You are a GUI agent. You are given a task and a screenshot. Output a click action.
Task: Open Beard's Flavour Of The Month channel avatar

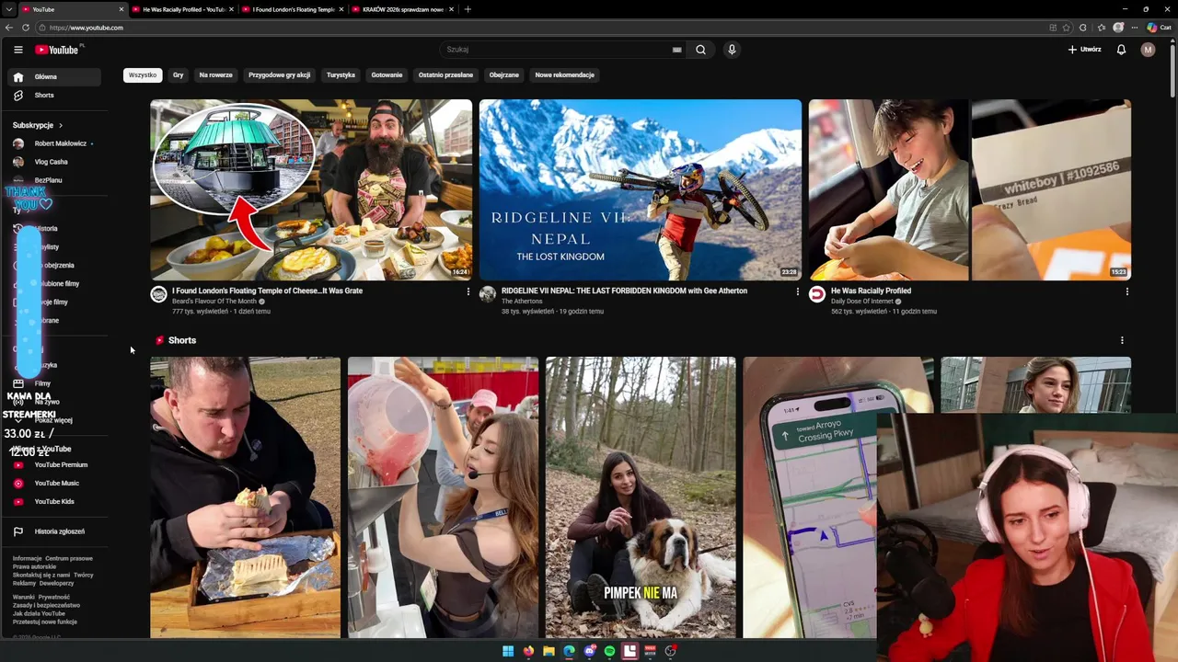point(158,294)
